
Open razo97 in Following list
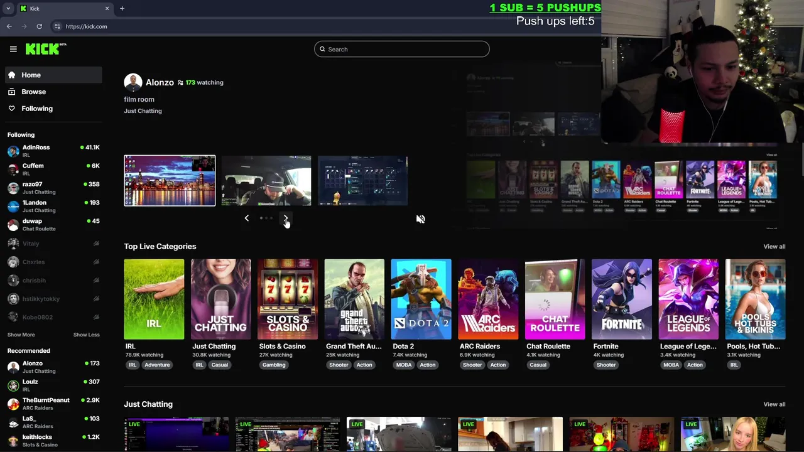coord(54,188)
